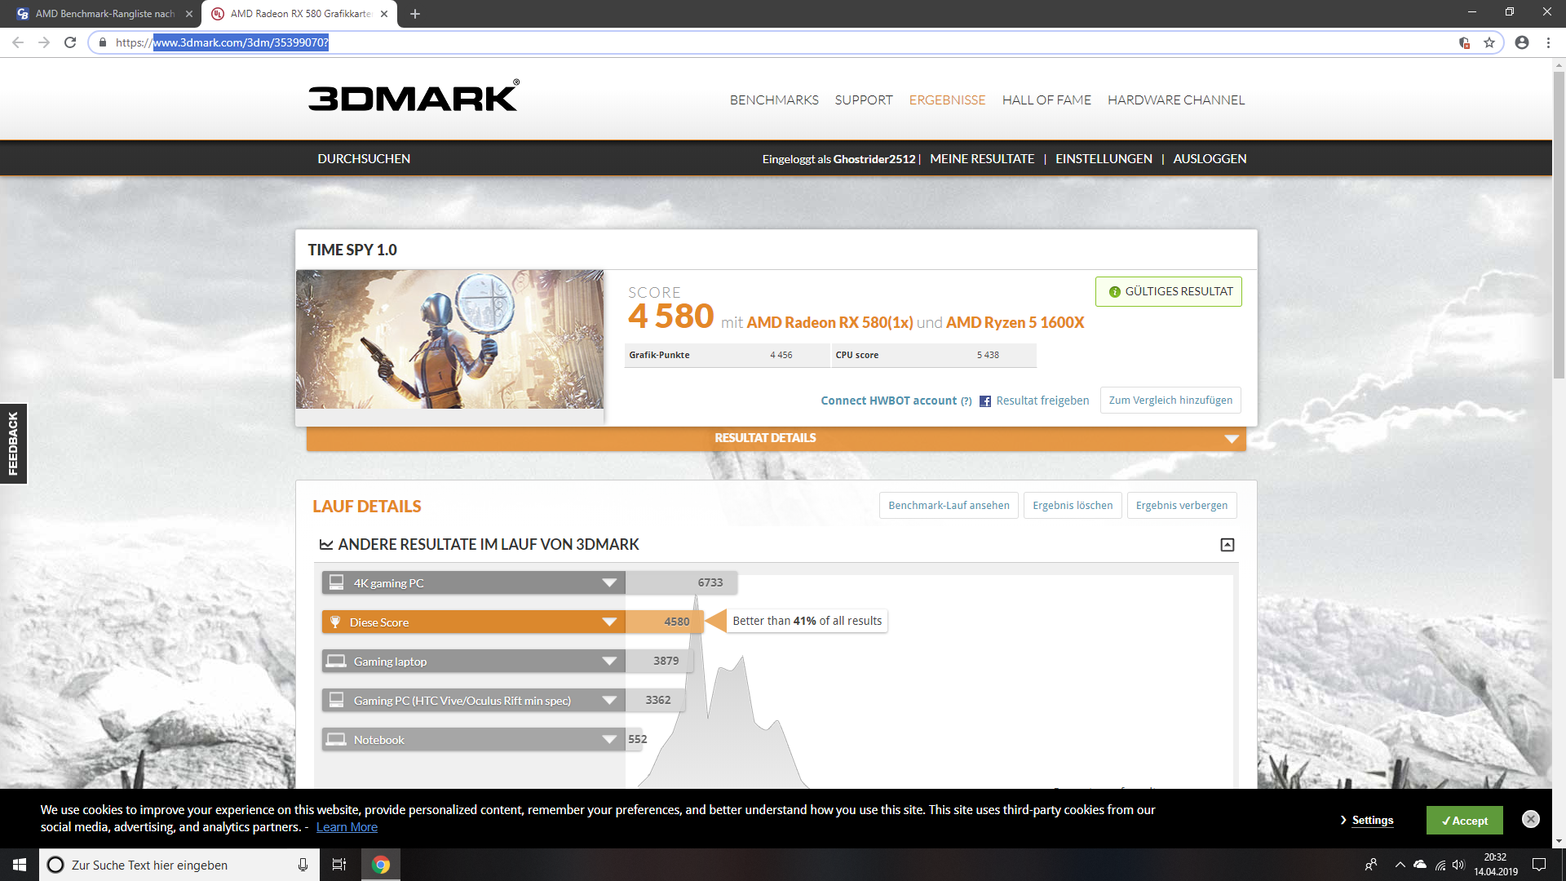Switch to AMD Benchmark-Rangliste tab
This screenshot has width=1566, height=881.
tap(104, 14)
